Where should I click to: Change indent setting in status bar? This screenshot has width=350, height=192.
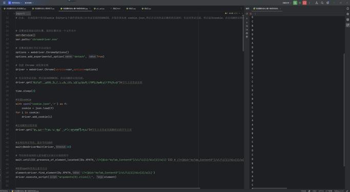click(329, 191)
